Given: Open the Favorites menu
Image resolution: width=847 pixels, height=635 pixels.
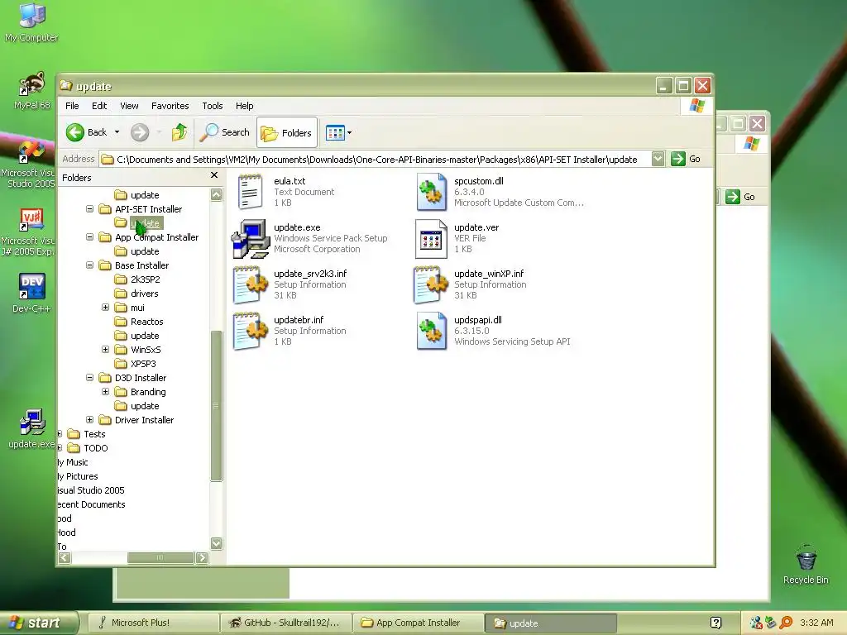Looking at the screenshot, I should pyautogui.click(x=170, y=106).
